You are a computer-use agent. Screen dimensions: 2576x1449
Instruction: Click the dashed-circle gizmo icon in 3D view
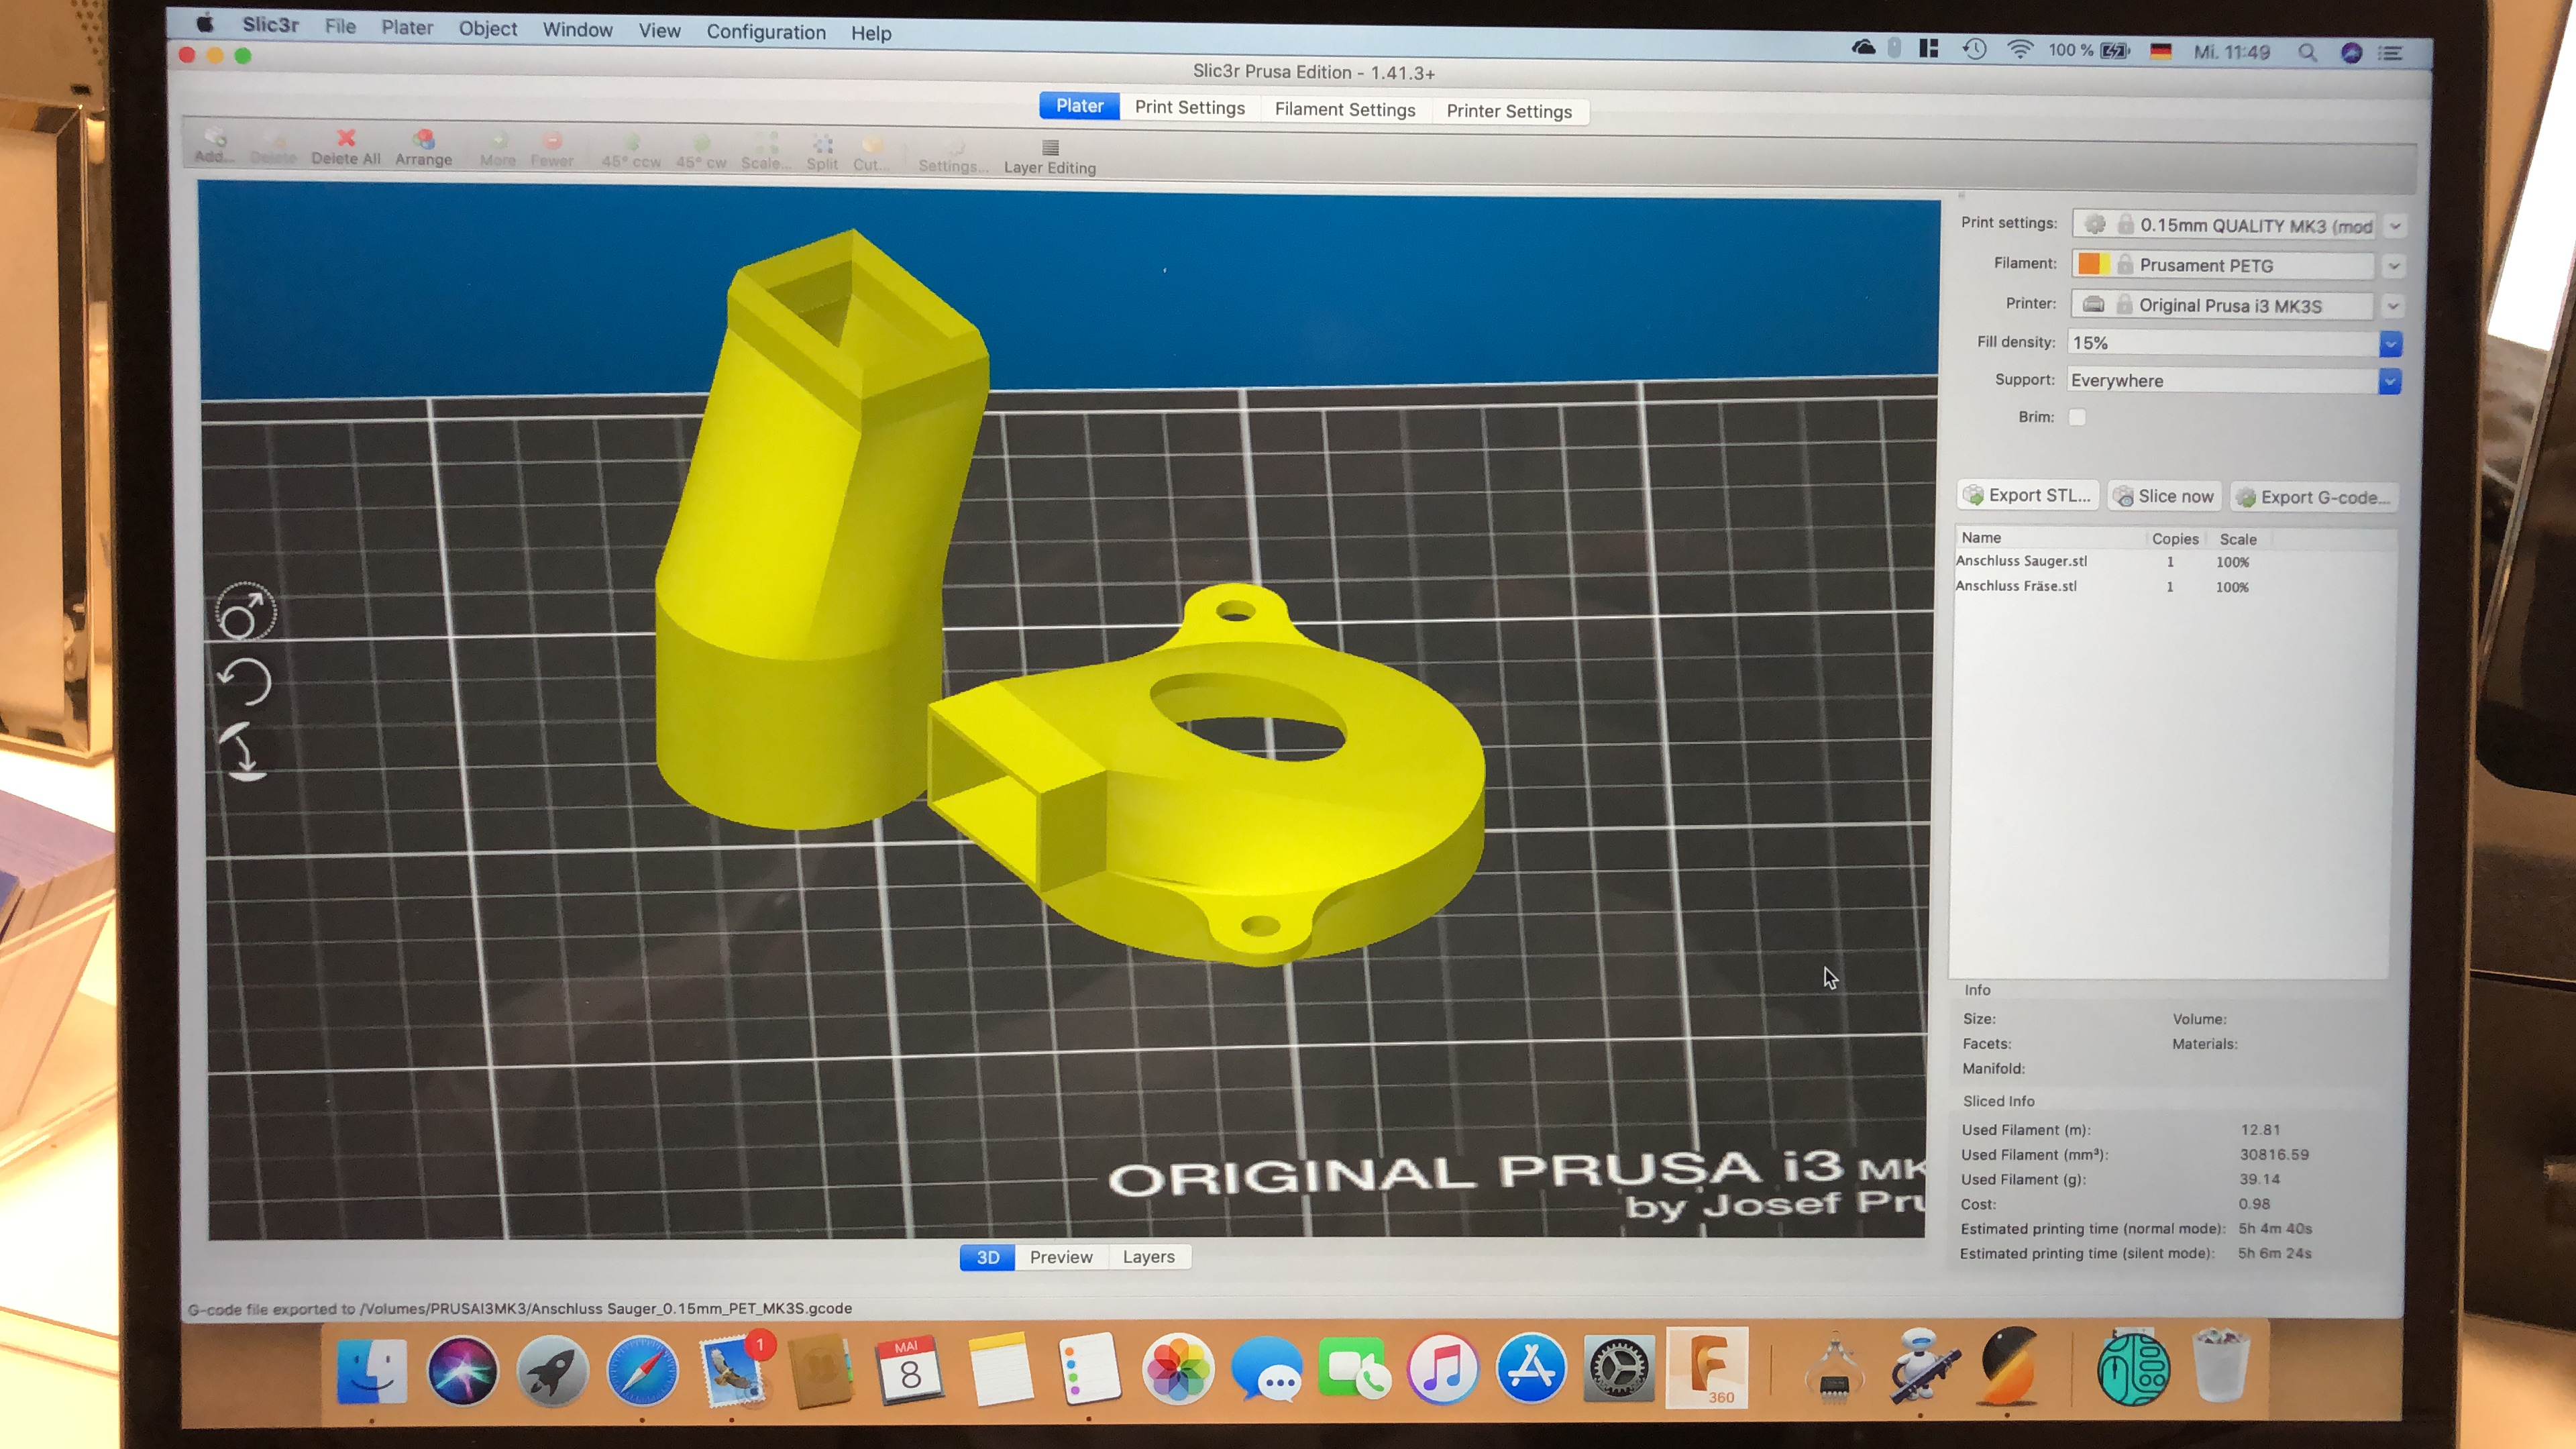click(x=245, y=612)
